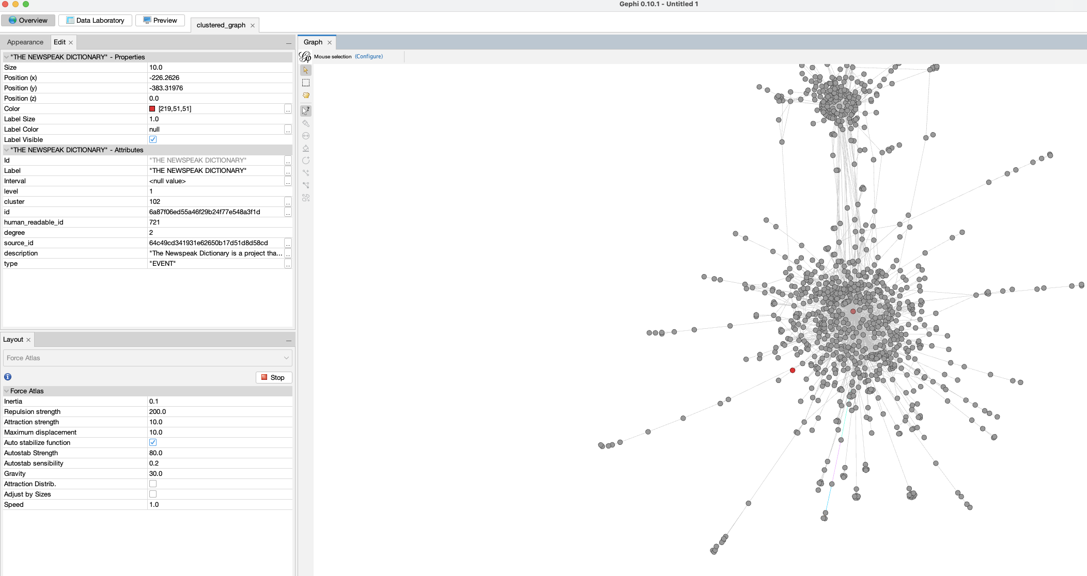This screenshot has height=576, width=1087.
Task: Switch to the Data Laboratory tab
Action: coord(95,20)
